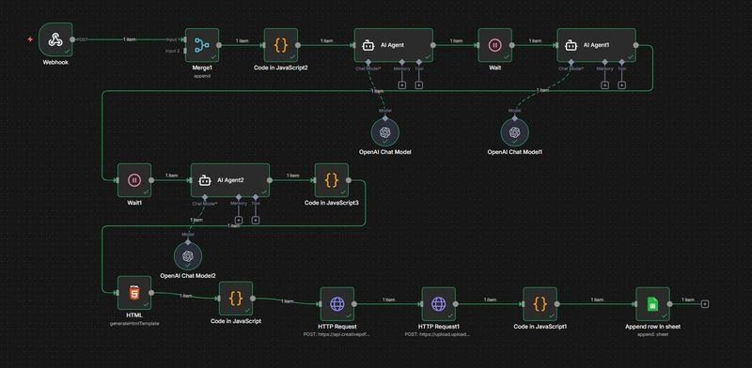Select the AI Agent node
This screenshot has width=752, height=368.
(393, 45)
